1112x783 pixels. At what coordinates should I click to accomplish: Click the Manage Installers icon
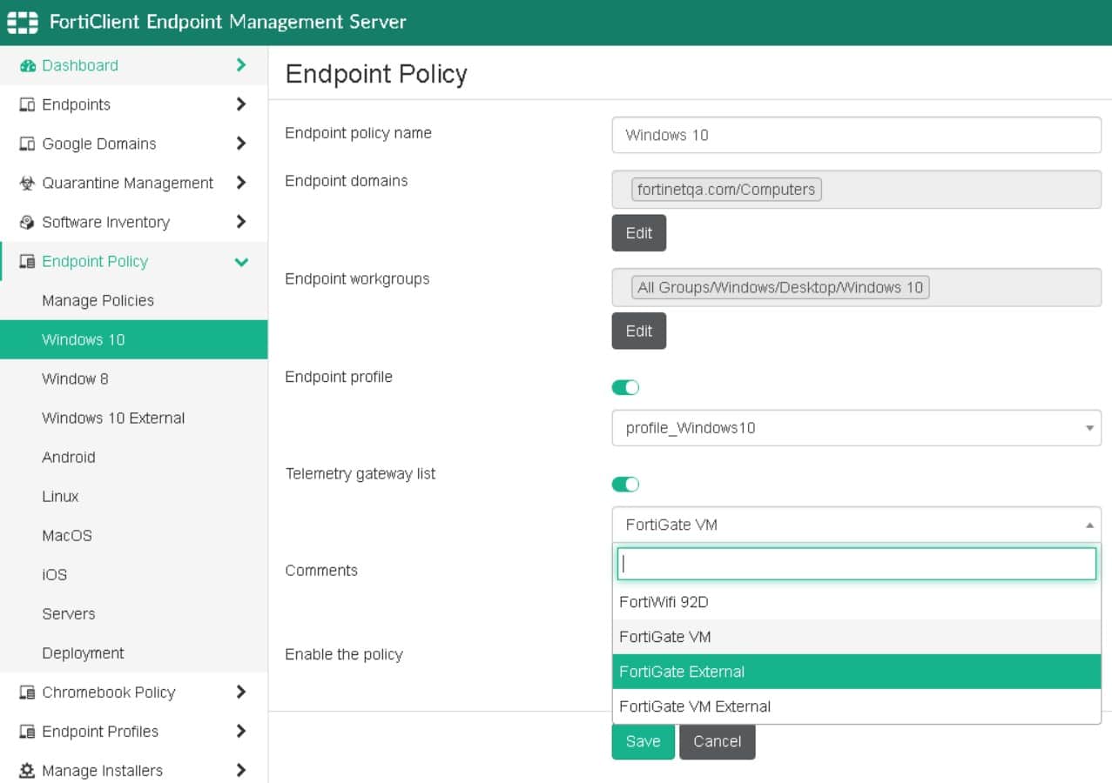pos(26,770)
